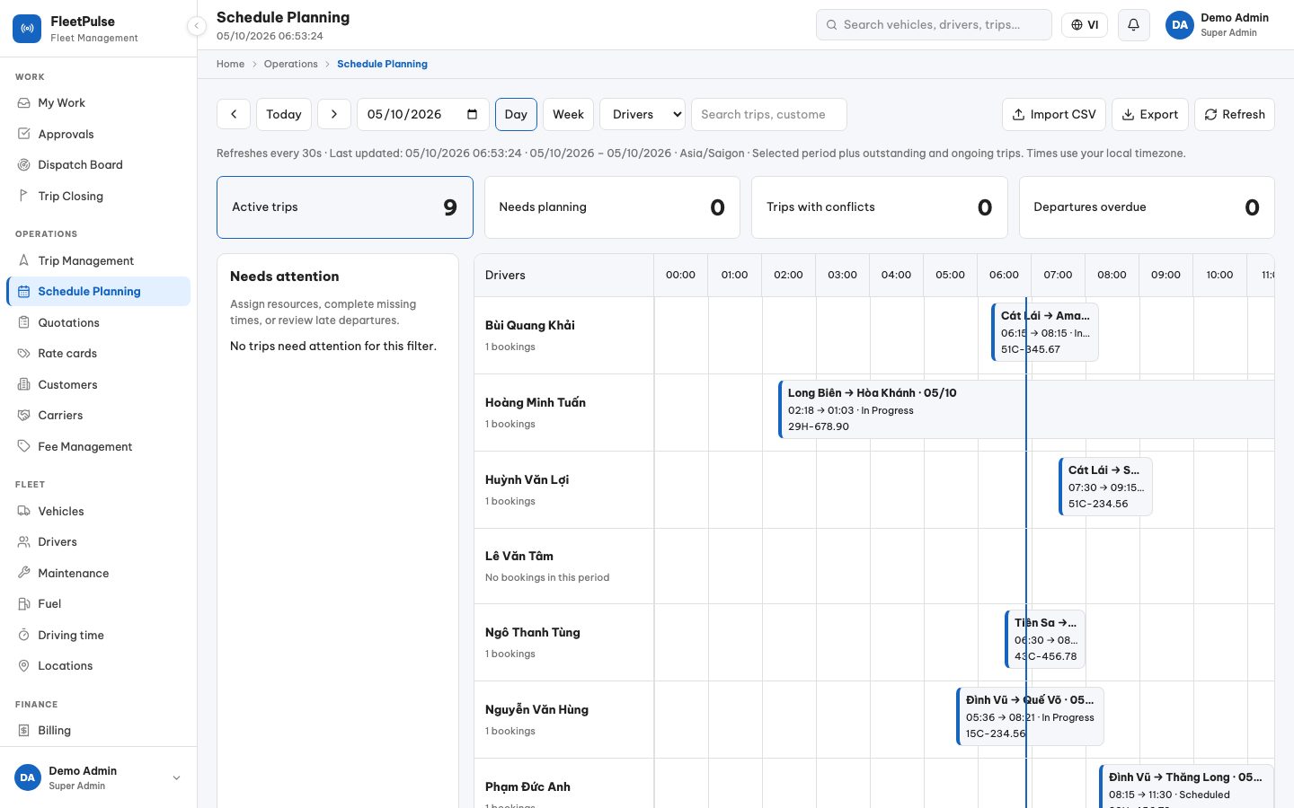The image size is (1294, 808).
Task: Click the Fee Management tag icon
Action: [24, 446]
